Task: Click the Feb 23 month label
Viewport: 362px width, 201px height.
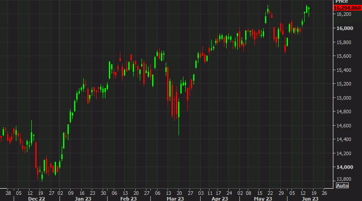Action: point(128,199)
